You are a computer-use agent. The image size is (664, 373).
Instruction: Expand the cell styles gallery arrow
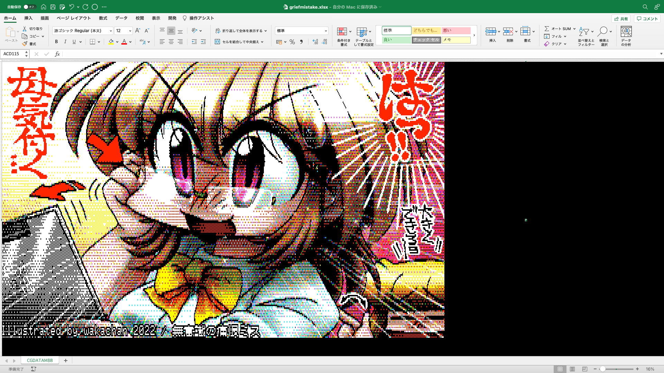[474, 35]
